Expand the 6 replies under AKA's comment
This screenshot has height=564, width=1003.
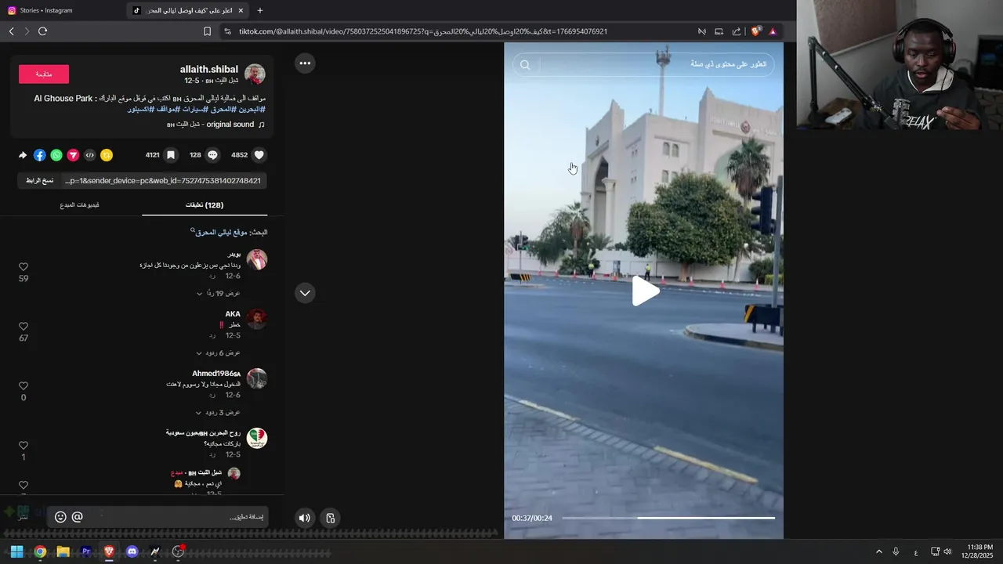[x=218, y=352]
